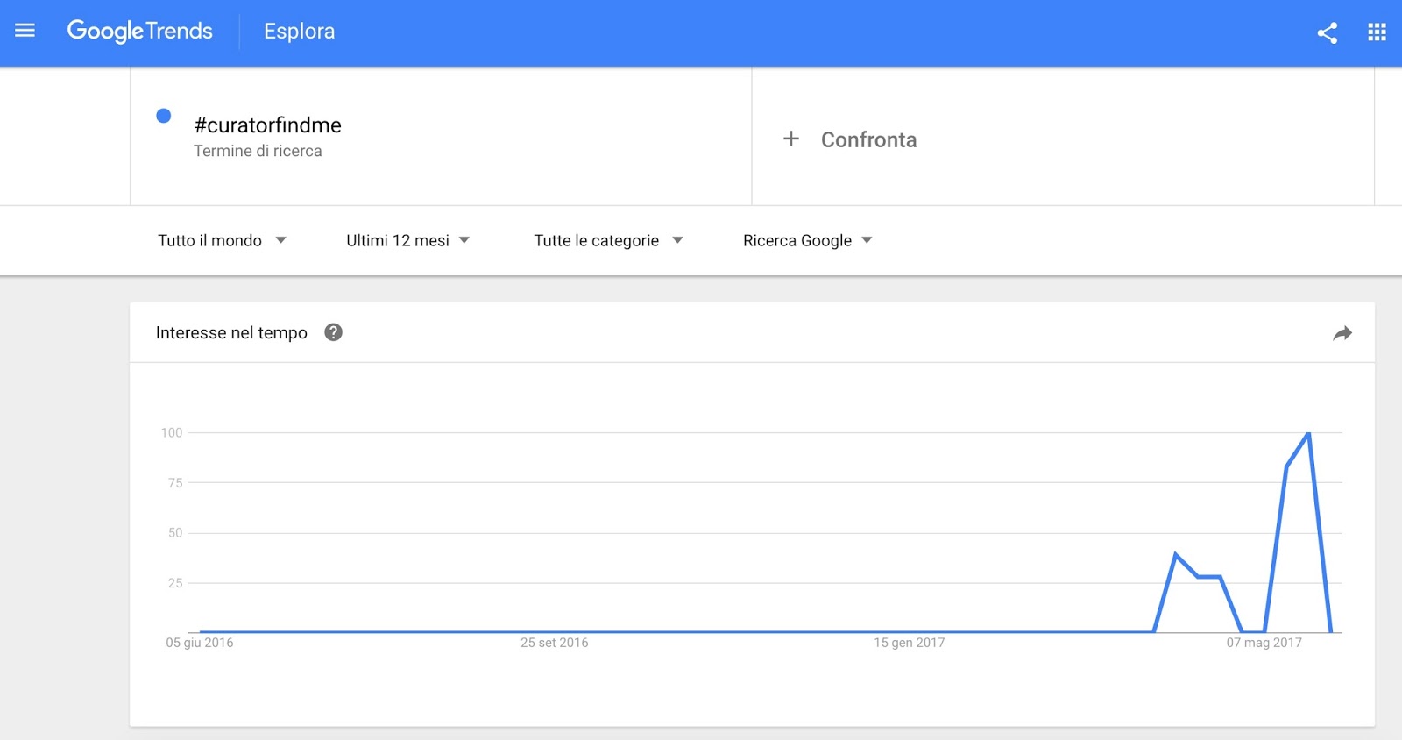Click the 07 mag 2017 axis label

(1264, 643)
